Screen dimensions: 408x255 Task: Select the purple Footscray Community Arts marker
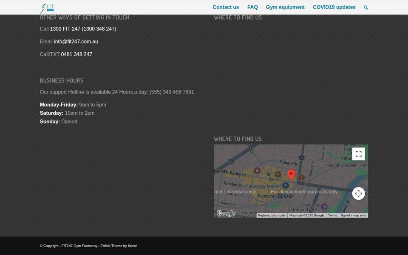click(324, 207)
